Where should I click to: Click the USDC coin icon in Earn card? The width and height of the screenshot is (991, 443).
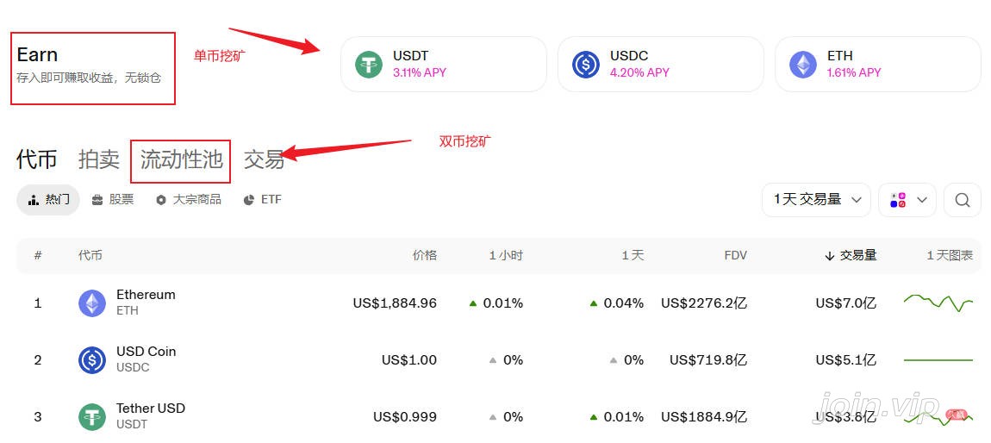586,65
